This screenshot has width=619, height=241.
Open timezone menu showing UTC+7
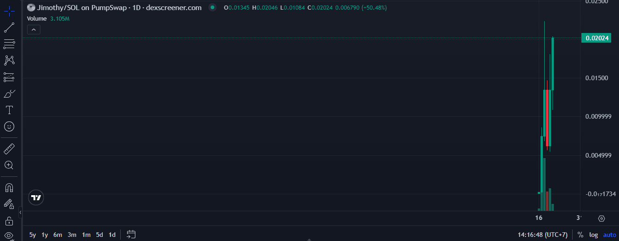[x=543, y=235]
